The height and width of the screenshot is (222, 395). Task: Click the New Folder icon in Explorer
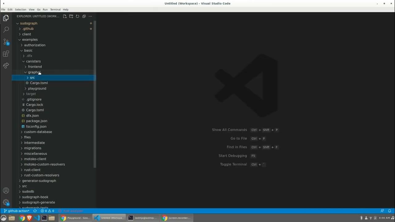tap(71, 16)
